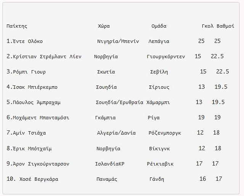Click on player Ρόμπι Γιουρ
This screenshot has height=196, width=244.
[x=29, y=72]
